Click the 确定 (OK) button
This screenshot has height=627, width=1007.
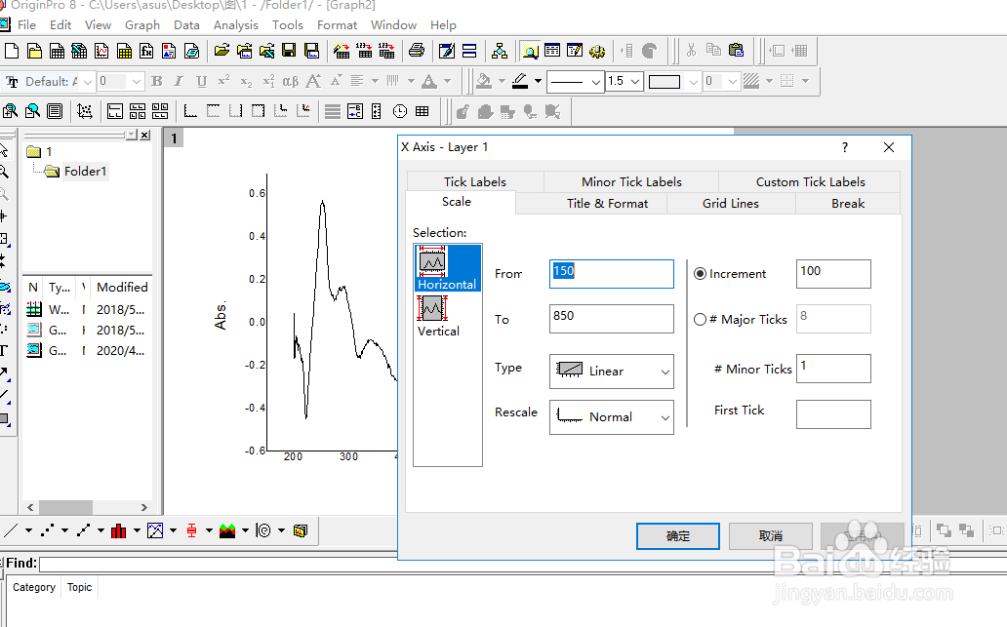[677, 536]
